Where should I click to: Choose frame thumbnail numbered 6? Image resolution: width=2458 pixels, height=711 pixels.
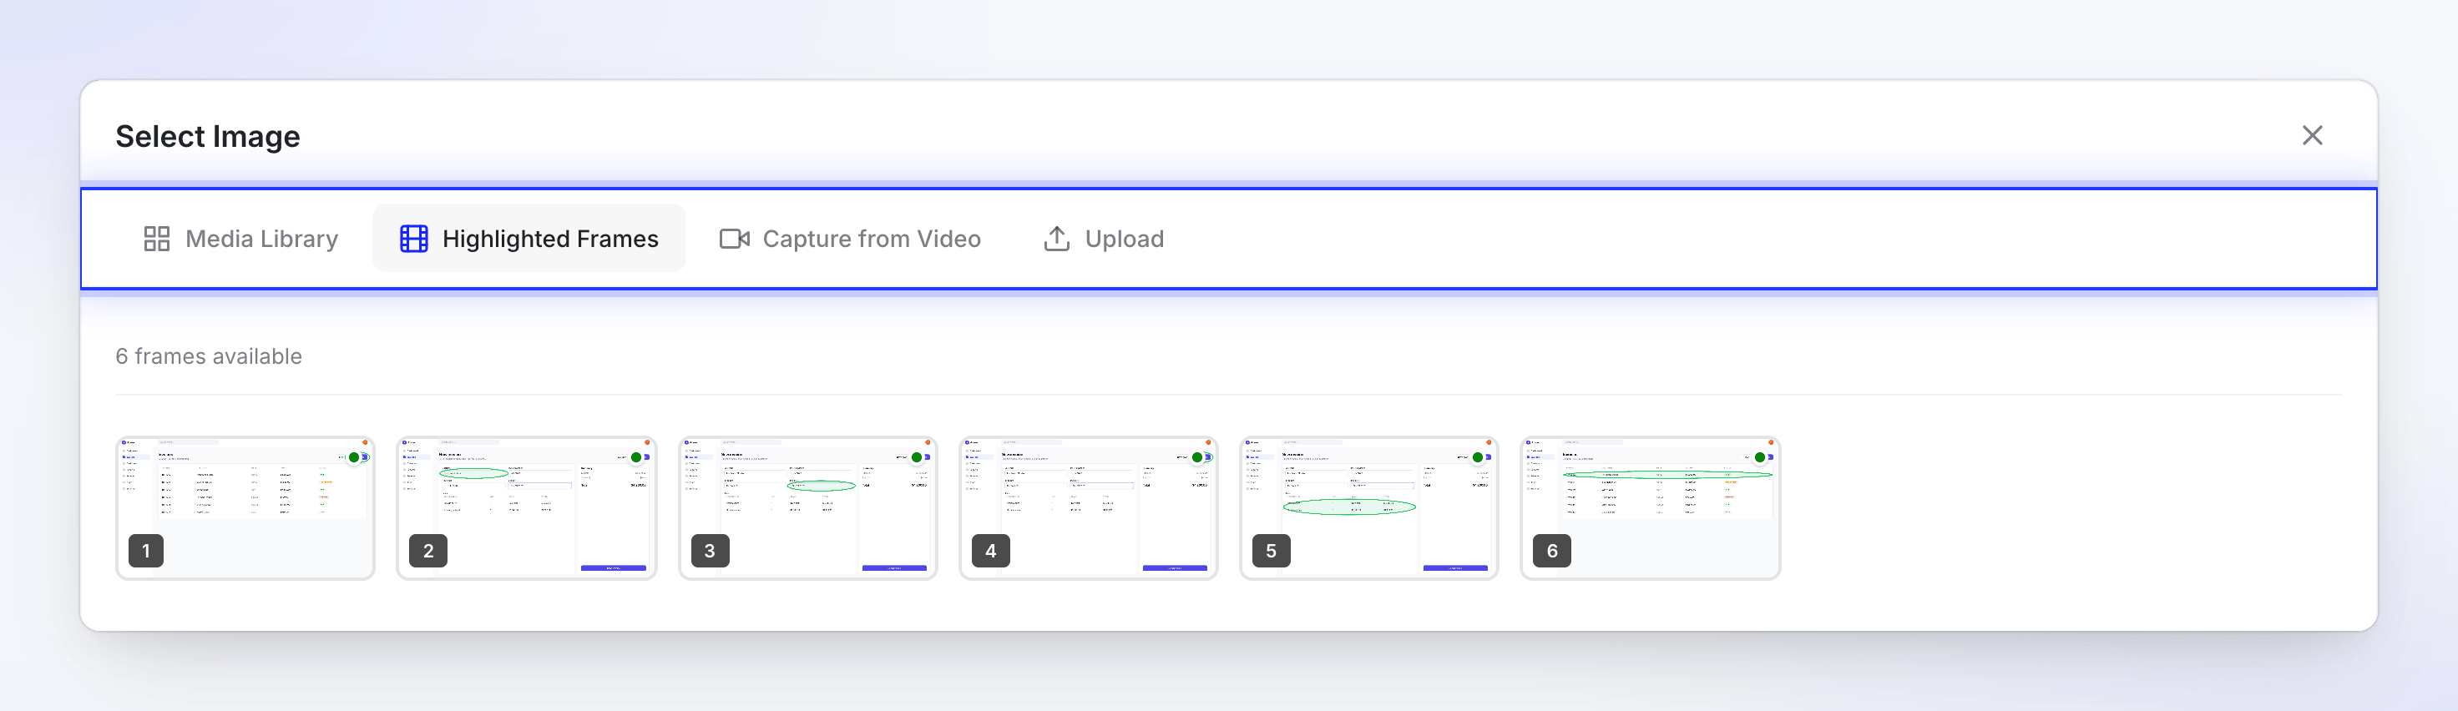[x=1651, y=508]
